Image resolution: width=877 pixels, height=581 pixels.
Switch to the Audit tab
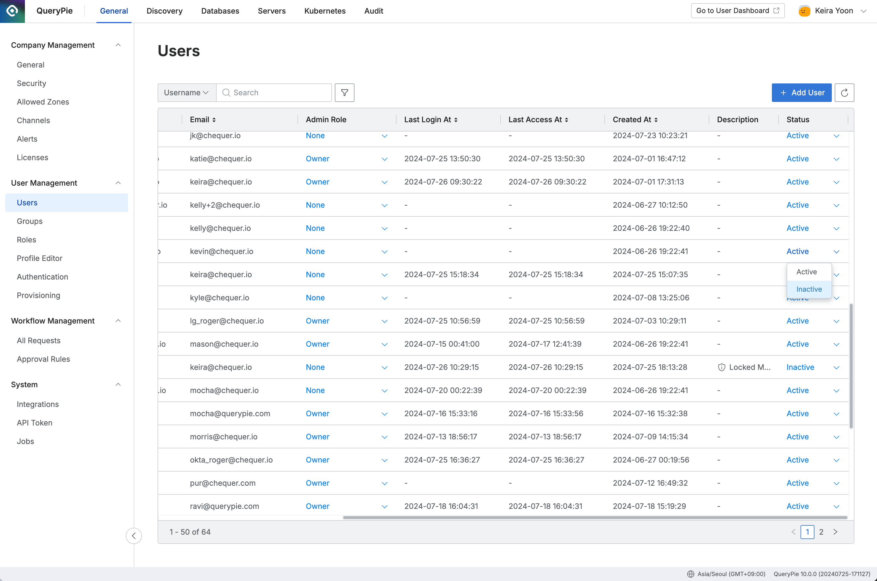(x=373, y=11)
